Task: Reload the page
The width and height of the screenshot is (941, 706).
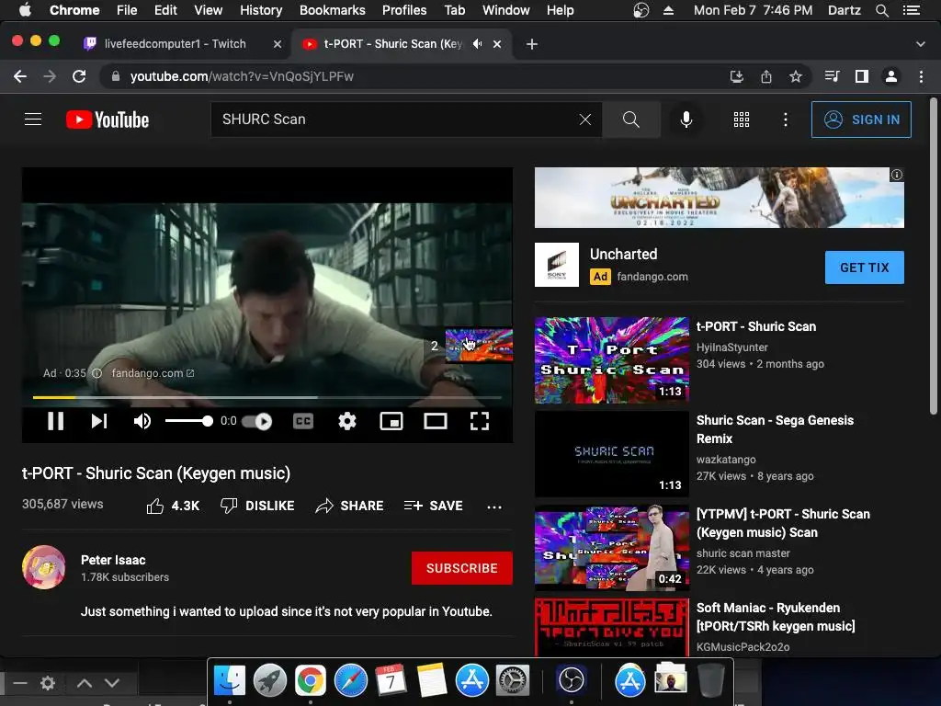Action: click(x=79, y=76)
